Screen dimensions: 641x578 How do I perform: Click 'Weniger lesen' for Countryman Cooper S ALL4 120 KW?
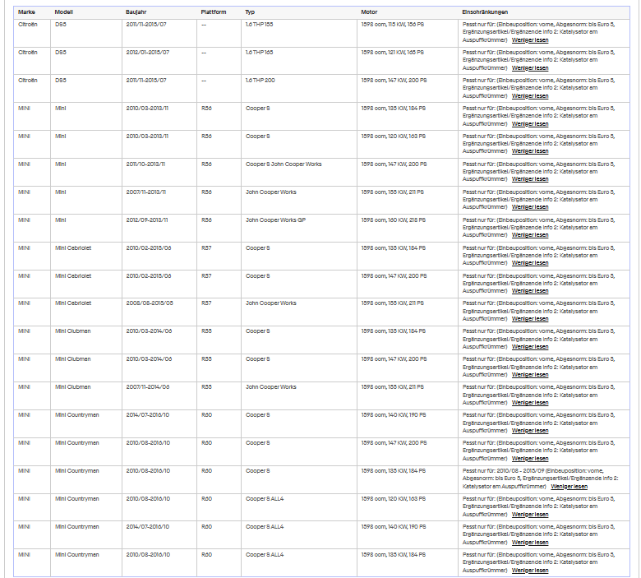click(x=530, y=515)
